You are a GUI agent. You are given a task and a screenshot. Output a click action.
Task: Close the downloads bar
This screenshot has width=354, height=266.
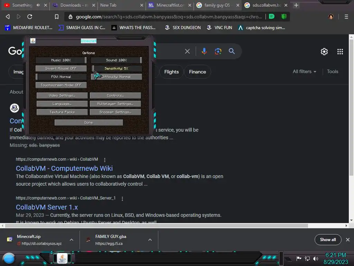pos(348,240)
